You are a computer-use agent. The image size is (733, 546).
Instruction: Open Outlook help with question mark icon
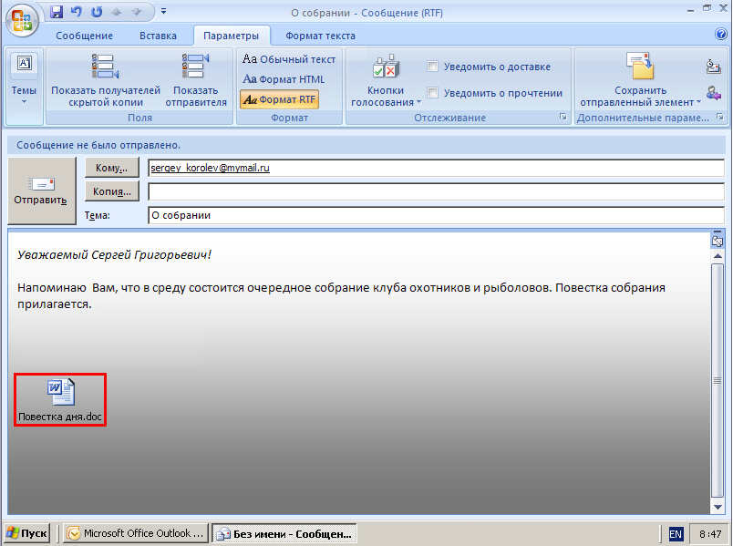(x=720, y=34)
